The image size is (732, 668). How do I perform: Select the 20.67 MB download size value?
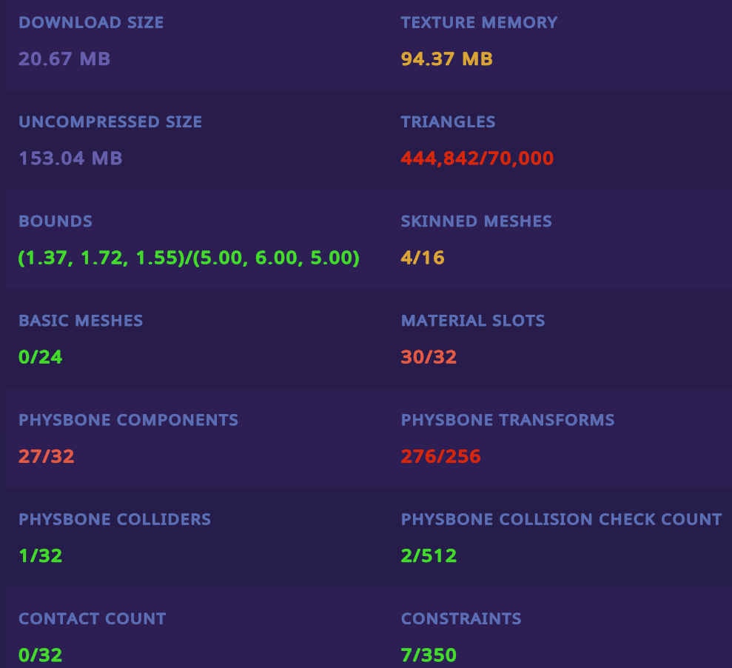click(x=64, y=59)
